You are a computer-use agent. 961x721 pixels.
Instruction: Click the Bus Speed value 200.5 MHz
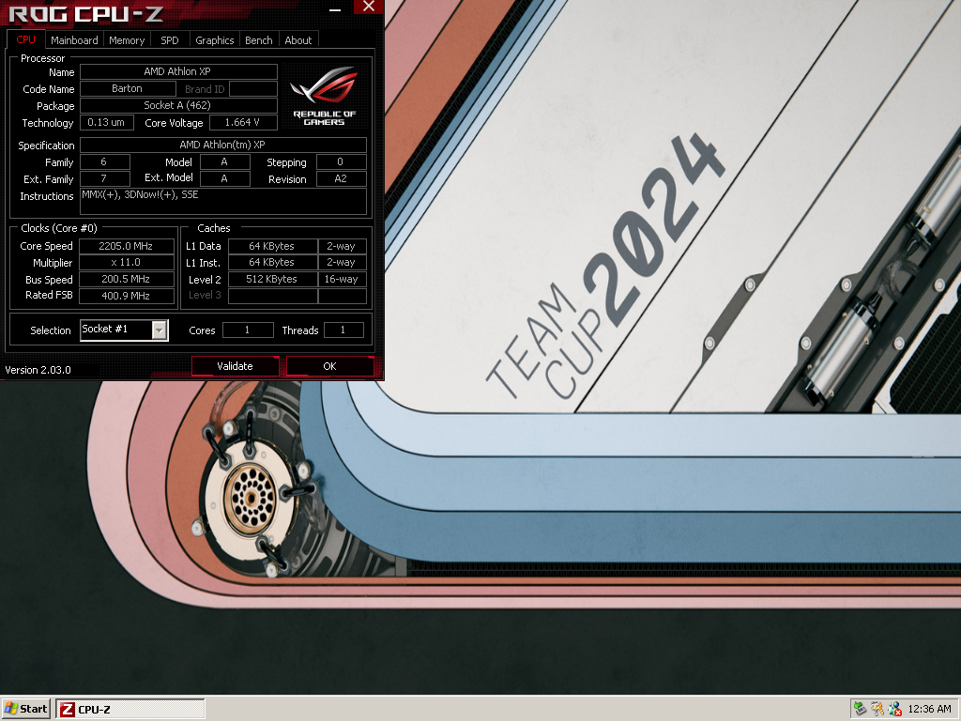[127, 279]
